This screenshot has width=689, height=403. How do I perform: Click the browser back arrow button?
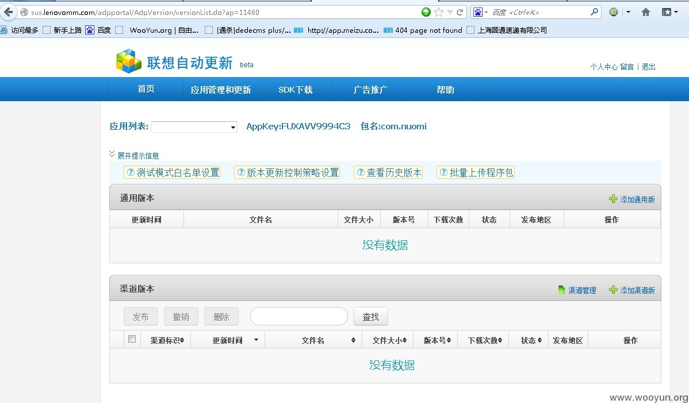click(x=8, y=12)
